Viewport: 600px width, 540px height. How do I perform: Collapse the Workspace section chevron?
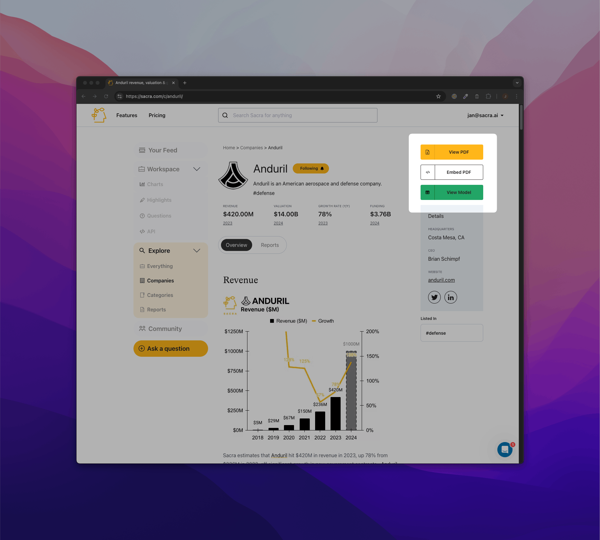pos(197,169)
